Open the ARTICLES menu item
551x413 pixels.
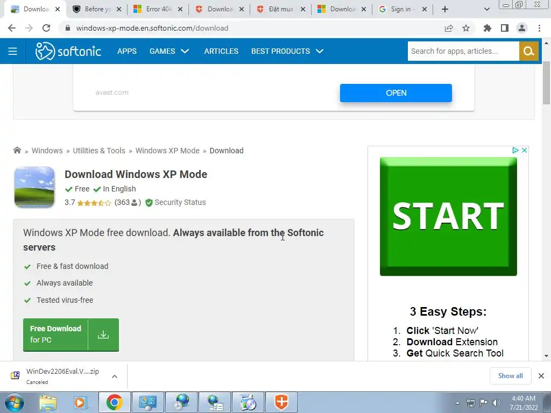click(221, 51)
